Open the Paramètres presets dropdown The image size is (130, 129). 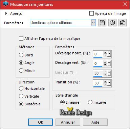coord(93,23)
